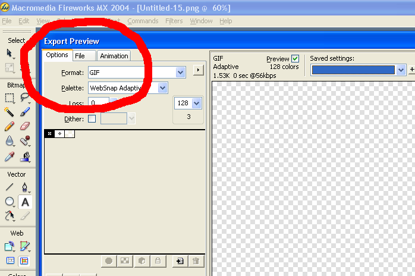Select the Ellipse shape tool
415x276 pixels.
pos(10,202)
